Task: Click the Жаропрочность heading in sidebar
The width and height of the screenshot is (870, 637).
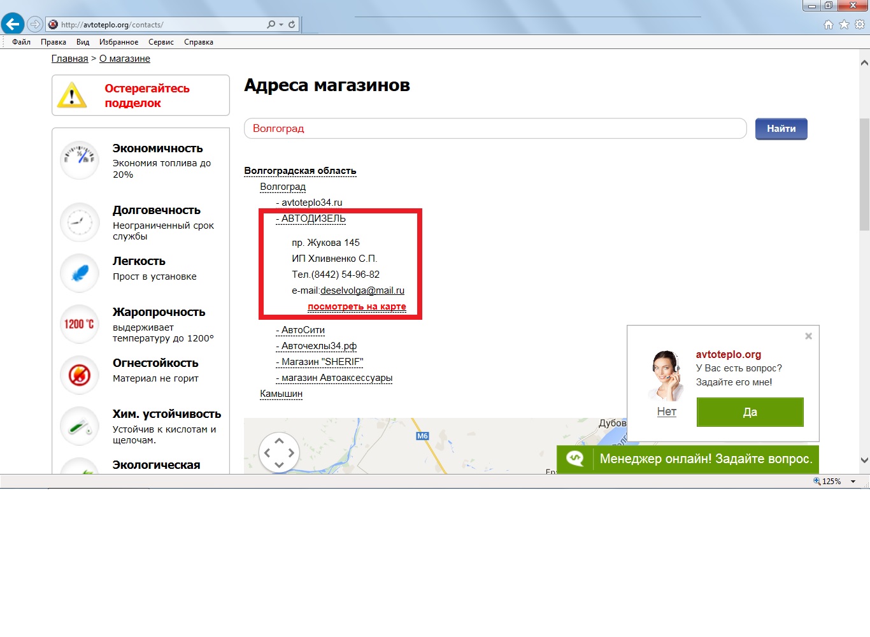Action: tap(159, 312)
